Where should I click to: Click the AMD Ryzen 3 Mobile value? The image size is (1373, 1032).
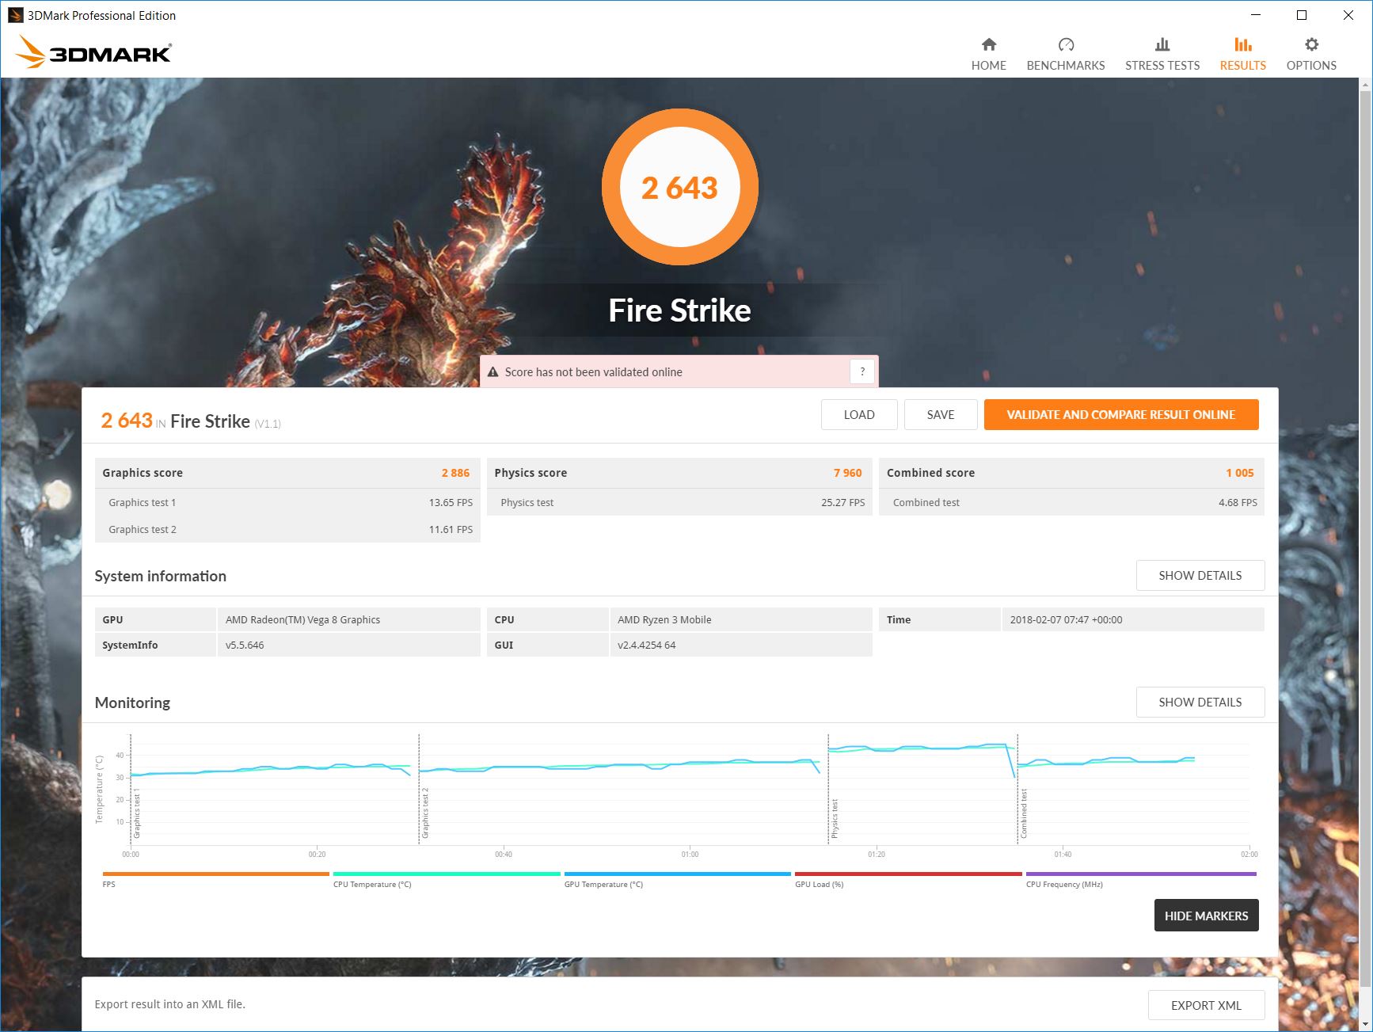[664, 619]
